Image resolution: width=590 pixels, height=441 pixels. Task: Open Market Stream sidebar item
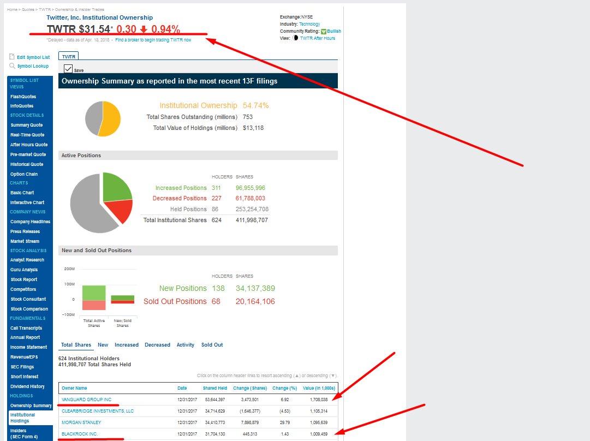point(25,241)
